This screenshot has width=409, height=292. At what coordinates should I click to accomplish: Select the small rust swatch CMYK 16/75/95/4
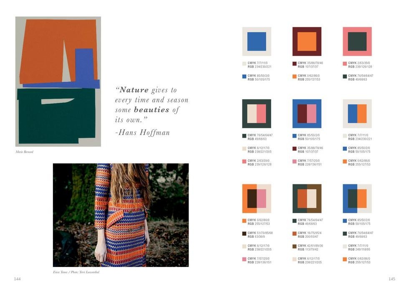coord(295,234)
